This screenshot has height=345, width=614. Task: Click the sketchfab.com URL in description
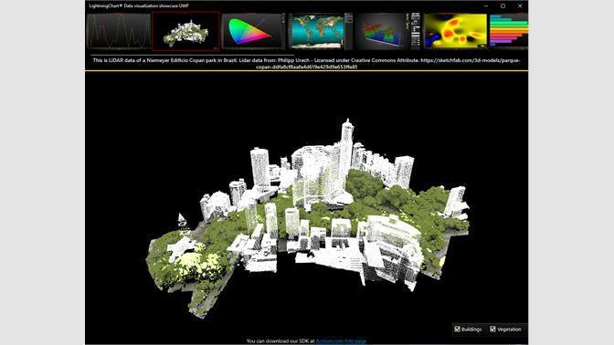pos(388,63)
